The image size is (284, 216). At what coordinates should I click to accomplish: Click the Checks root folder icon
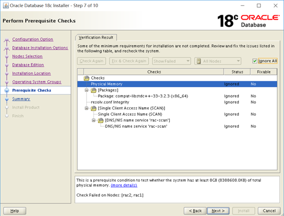[x=87, y=78]
